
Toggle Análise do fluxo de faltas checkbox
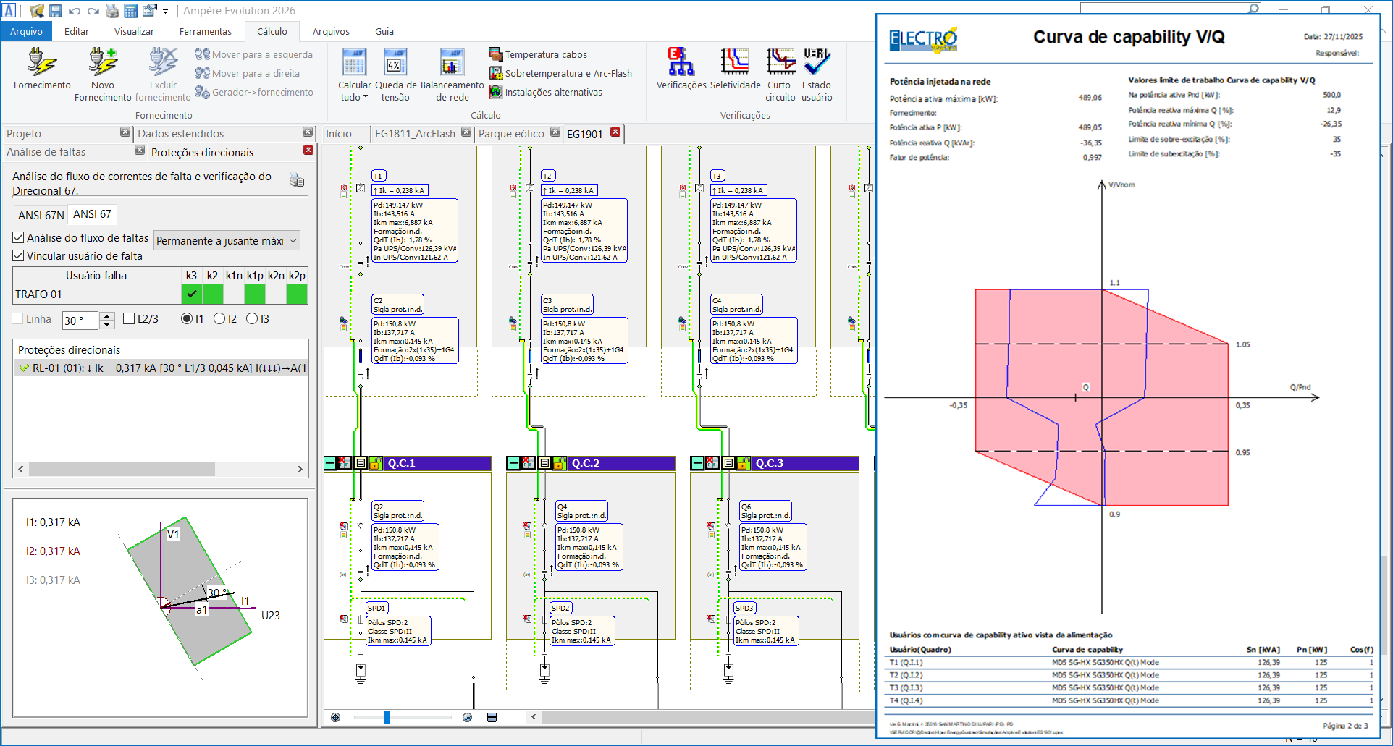click(19, 237)
